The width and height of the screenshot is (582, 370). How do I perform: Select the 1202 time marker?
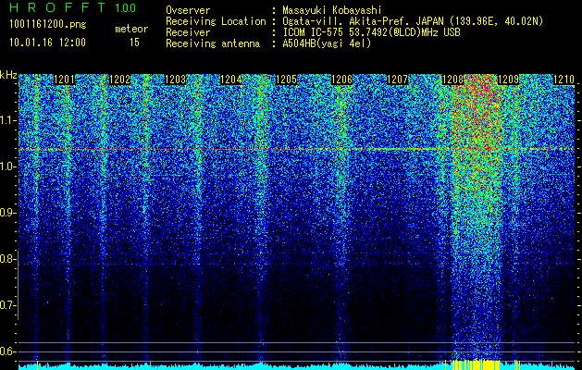click(120, 80)
